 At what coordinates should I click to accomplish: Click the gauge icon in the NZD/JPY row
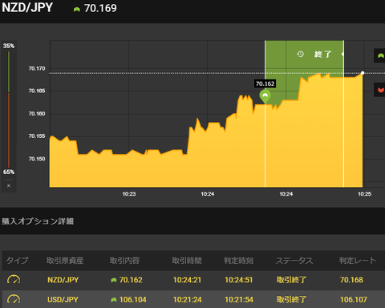point(14,280)
